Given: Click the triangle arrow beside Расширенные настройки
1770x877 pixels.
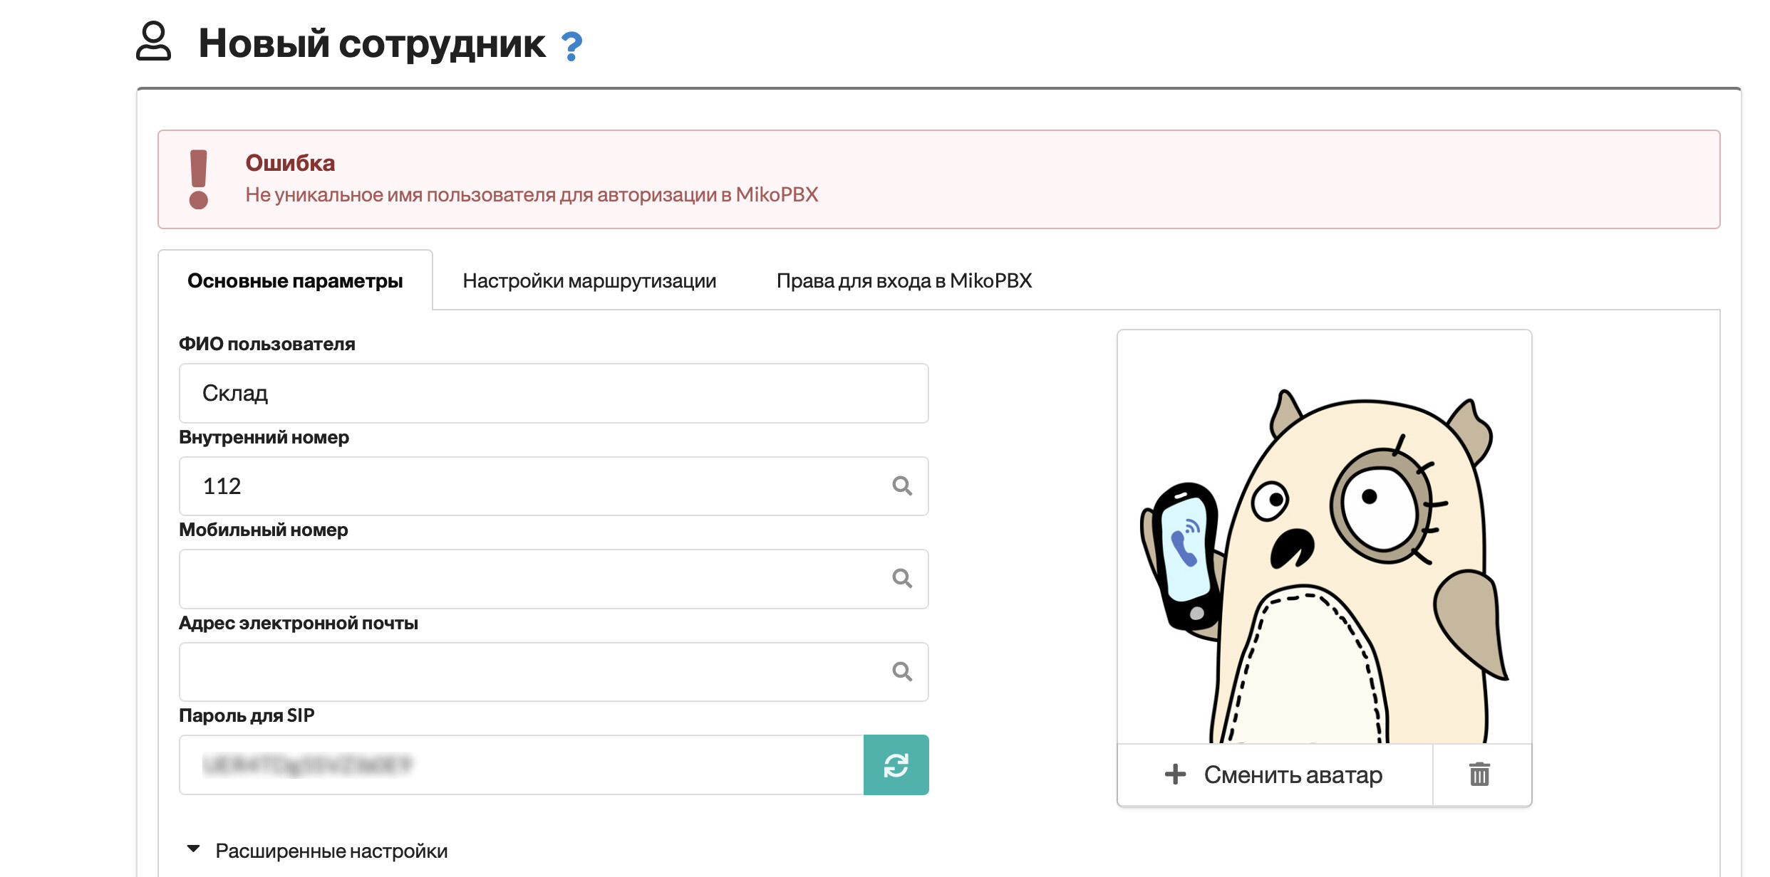Looking at the screenshot, I should pos(193,849).
